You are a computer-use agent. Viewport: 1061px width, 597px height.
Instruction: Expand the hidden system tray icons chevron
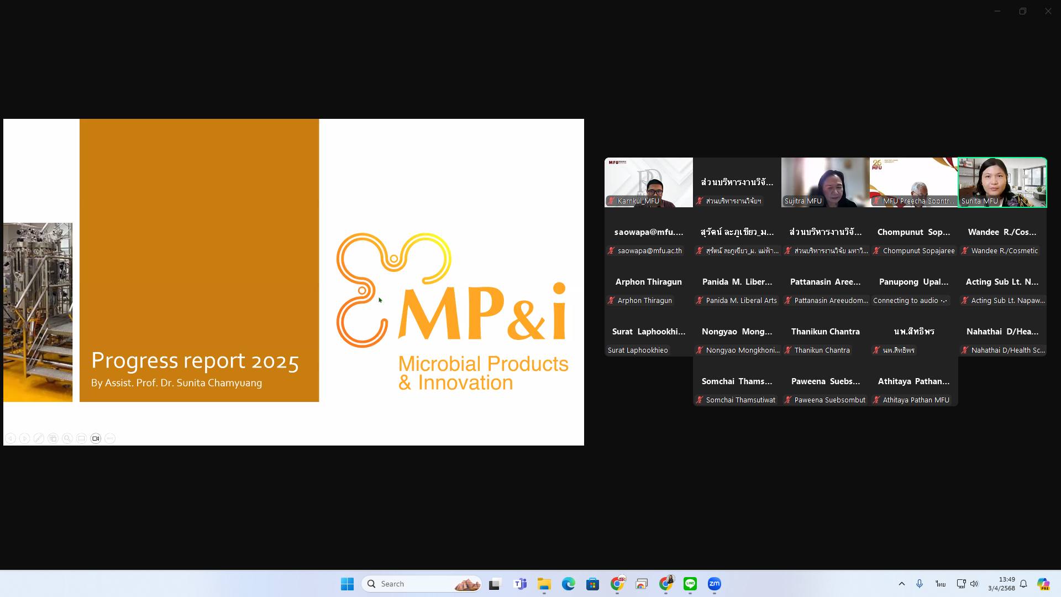(x=901, y=584)
